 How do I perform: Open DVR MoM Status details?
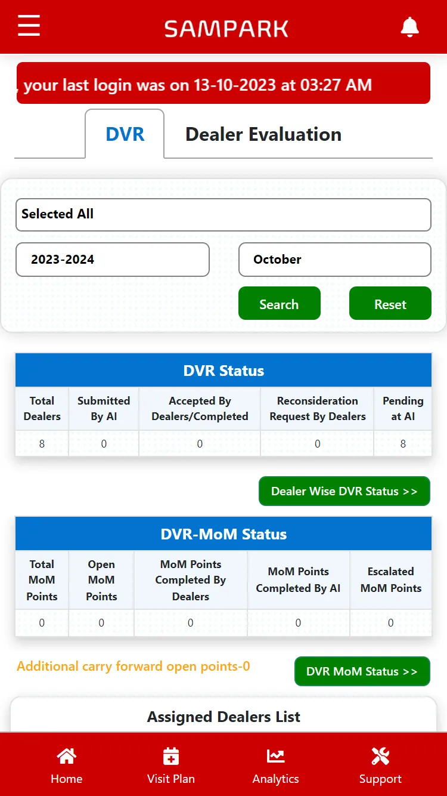click(x=362, y=671)
